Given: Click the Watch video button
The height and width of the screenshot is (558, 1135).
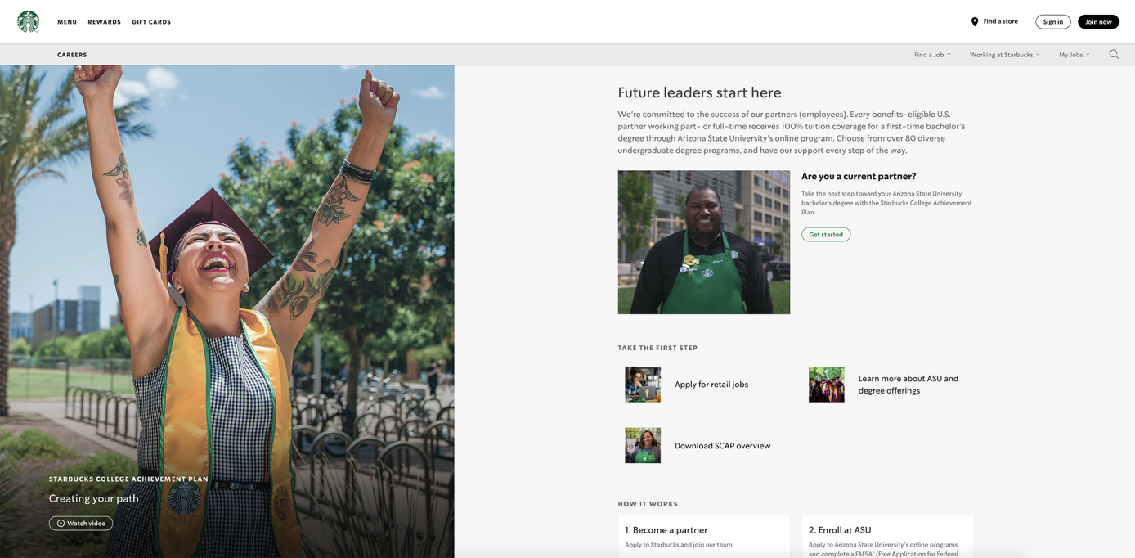Looking at the screenshot, I should pos(80,523).
